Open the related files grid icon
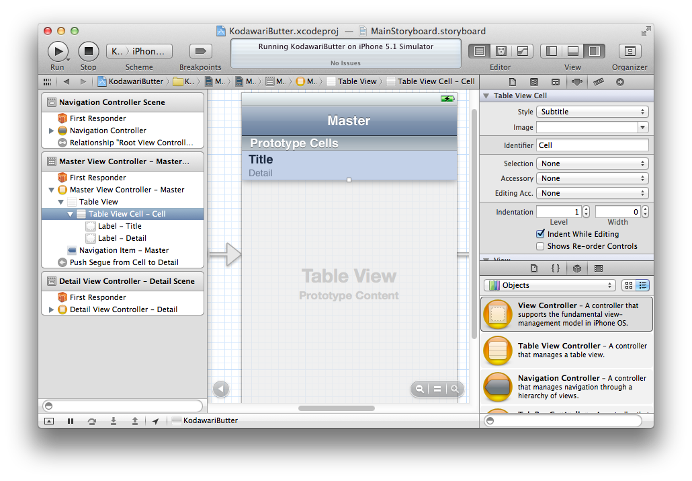692x481 pixels. click(x=47, y=82)
